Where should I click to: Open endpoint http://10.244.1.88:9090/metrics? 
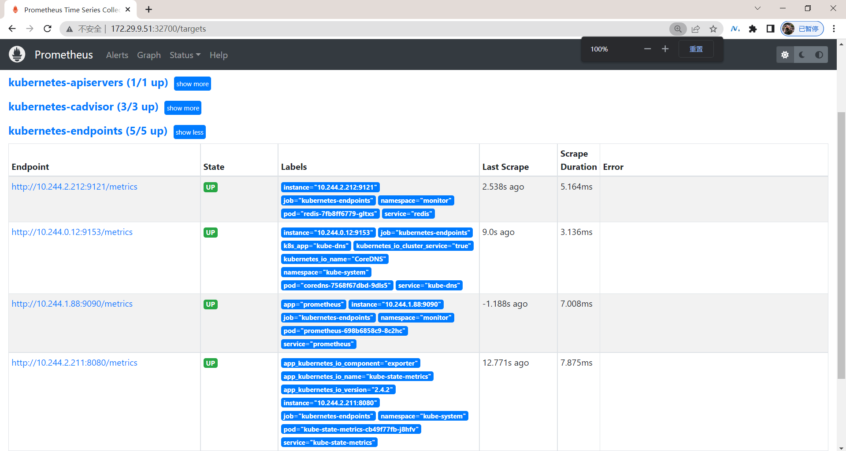(72, 304)
